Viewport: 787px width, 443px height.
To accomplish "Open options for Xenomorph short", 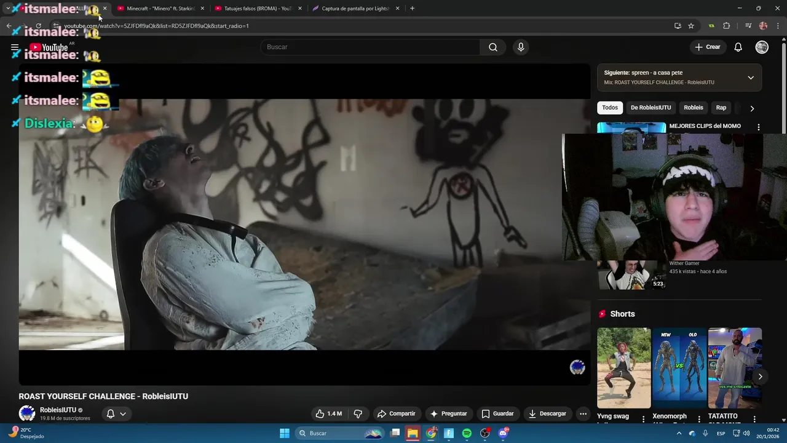I will pos(699,419).
